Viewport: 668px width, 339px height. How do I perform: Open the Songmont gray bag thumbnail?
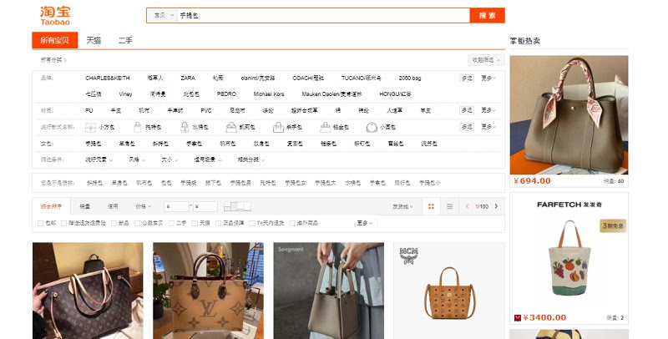[328, 291]
